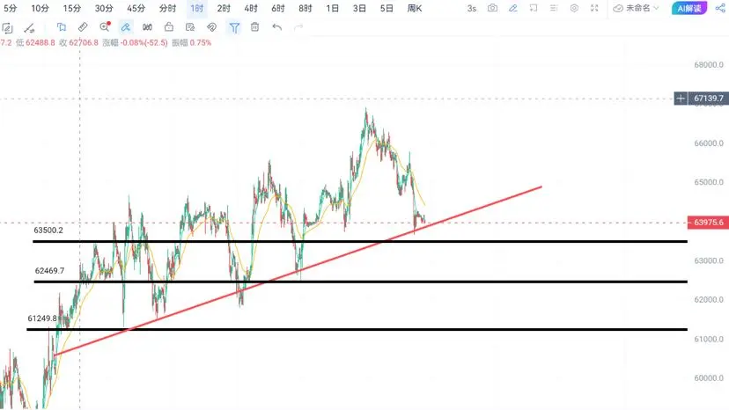This screenshot has height=410, width=729.
Task: Select the trend line tool
Action: 29,28
